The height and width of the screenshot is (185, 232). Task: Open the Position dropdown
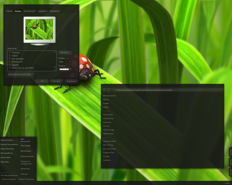(65, 62)
